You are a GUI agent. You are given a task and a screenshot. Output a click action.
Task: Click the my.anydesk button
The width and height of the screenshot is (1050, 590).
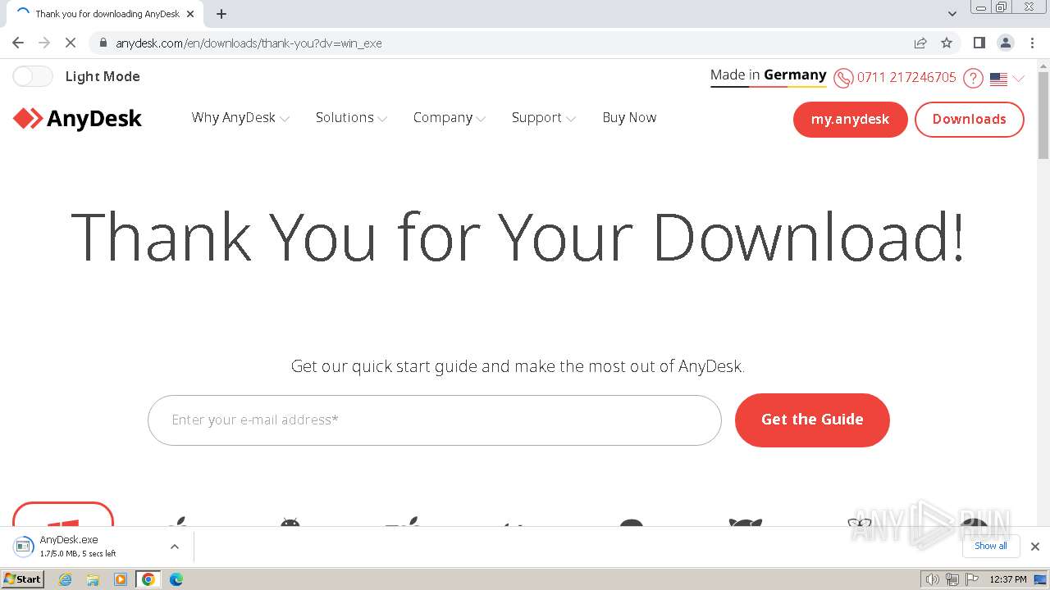pyautogui.click(x=850, y=120)
